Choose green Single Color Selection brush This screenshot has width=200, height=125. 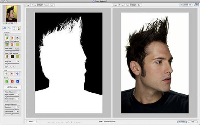[x=7, y=44]
